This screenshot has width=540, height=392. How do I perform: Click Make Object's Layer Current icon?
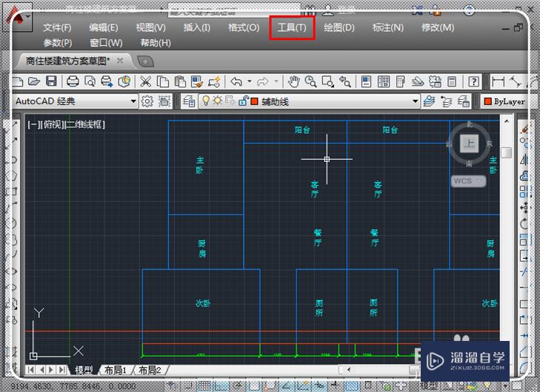pos(429,101)
